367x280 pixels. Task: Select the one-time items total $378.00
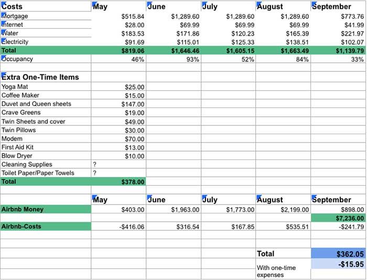click(118, 182)
